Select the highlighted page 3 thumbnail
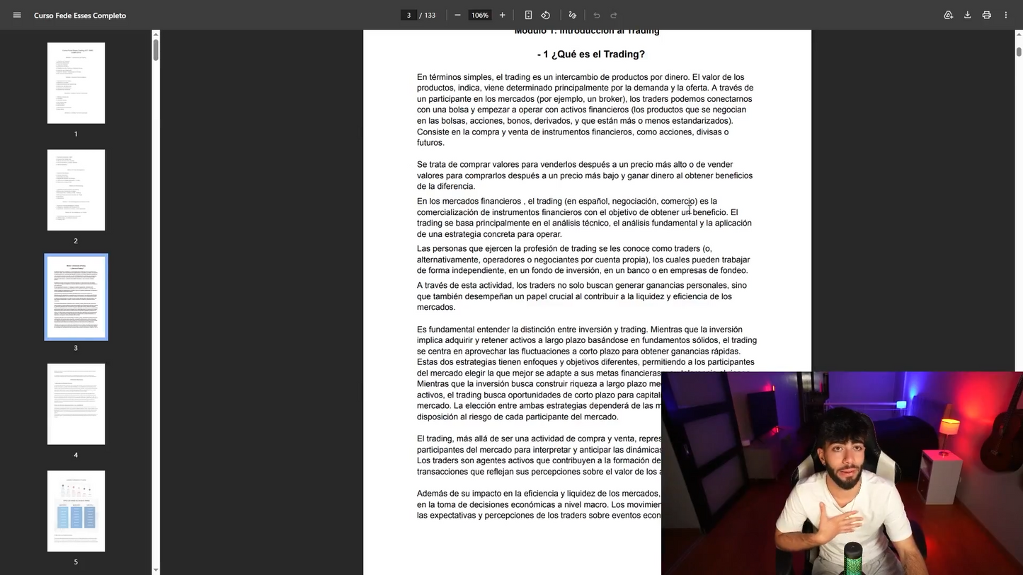Viewport: 1023px width, 575px height. [x=76, y=297]
